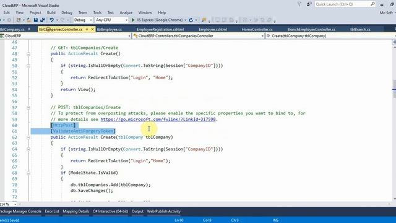Click the Open File folder icon

tap(29, 20)
